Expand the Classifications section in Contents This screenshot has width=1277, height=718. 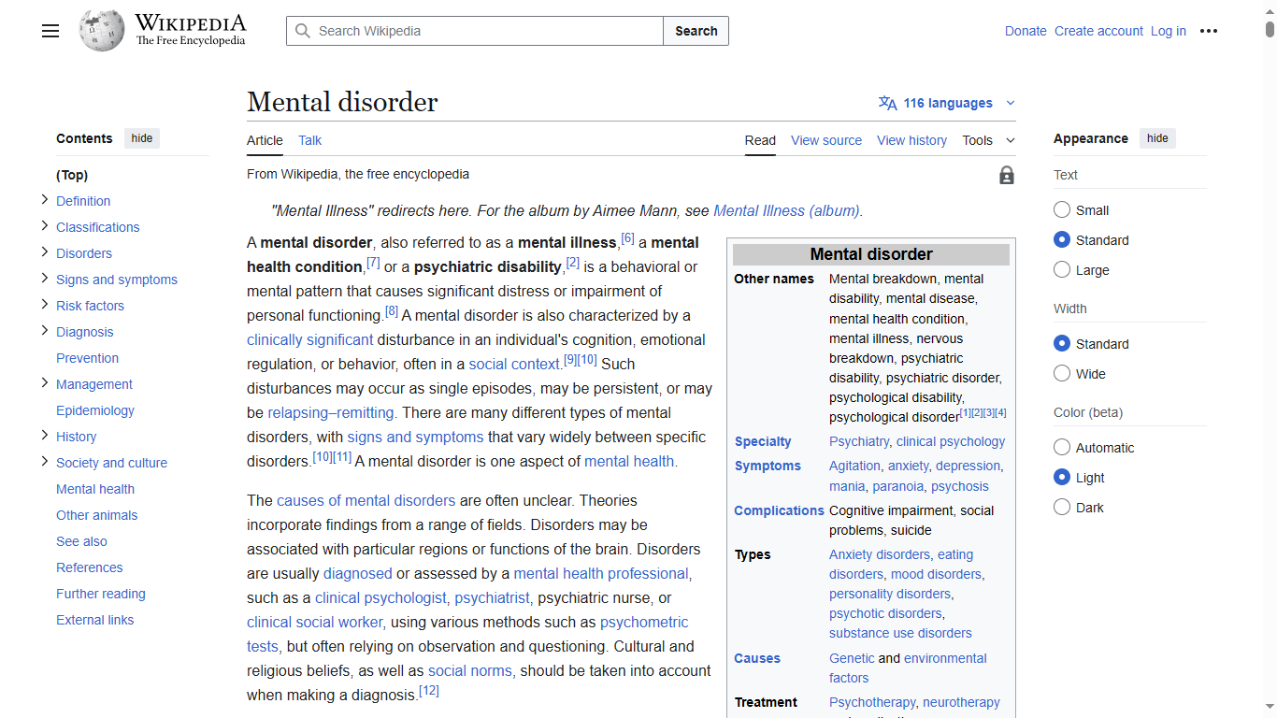click(x=45, y=226)
